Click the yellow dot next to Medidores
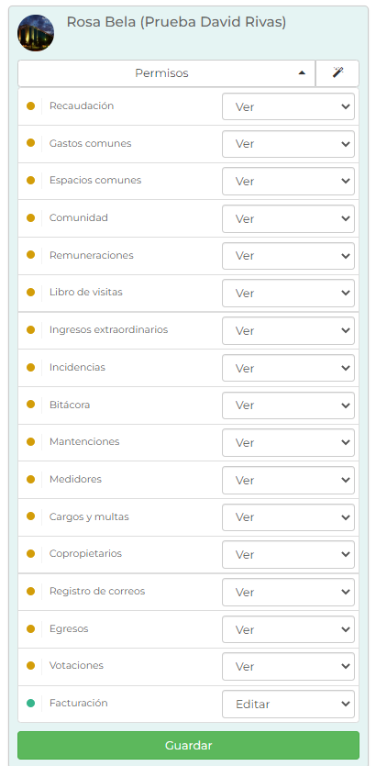Screen dimensions: 376x766 tap(30, 479)
